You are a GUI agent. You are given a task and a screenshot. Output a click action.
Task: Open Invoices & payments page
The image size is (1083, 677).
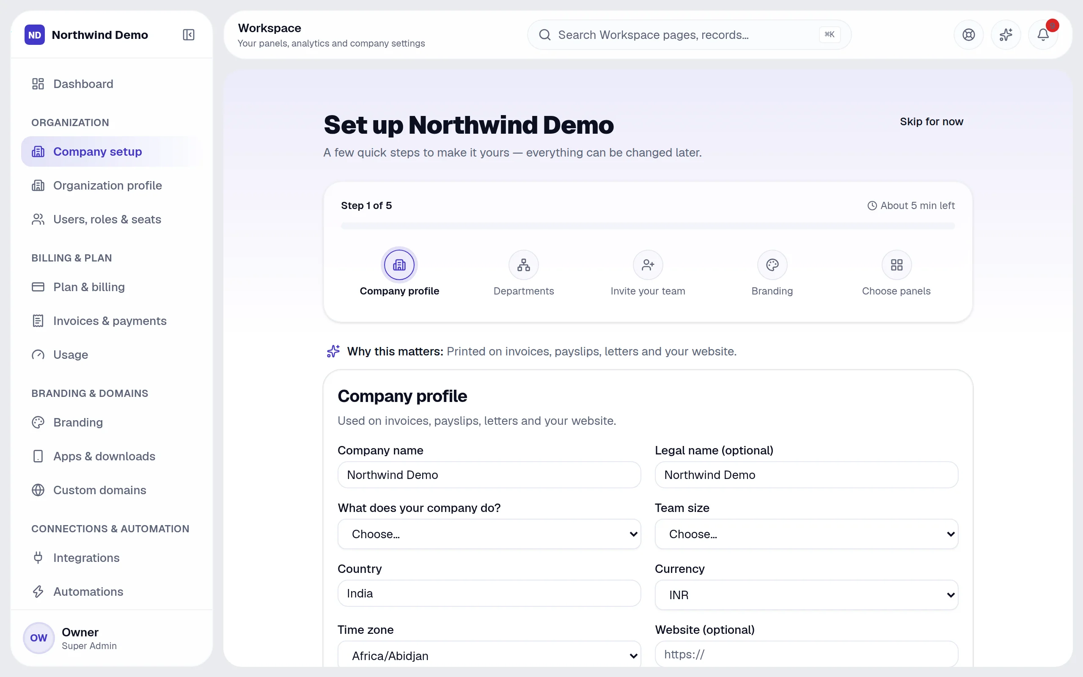[x=112, y=321]
